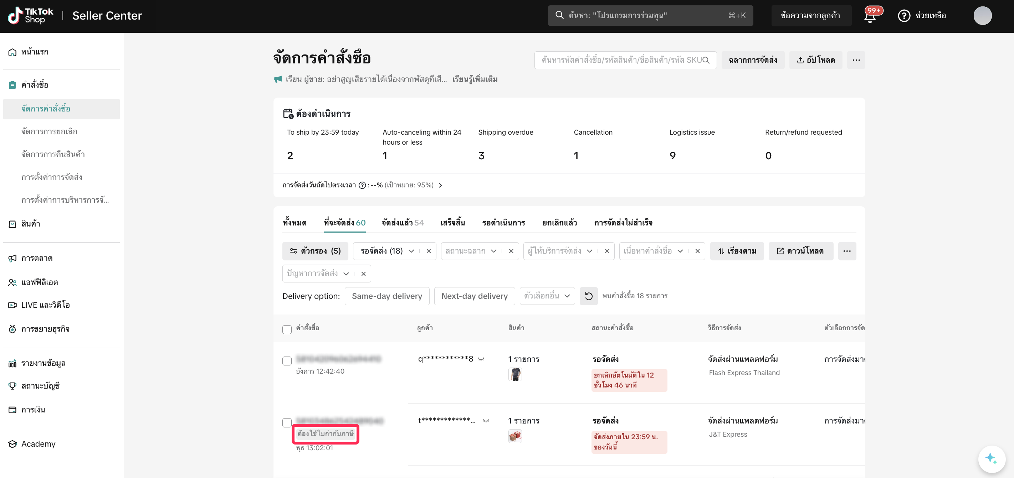Open the three-dot menu beside ดาวน์โหลด

click(847, 251)
